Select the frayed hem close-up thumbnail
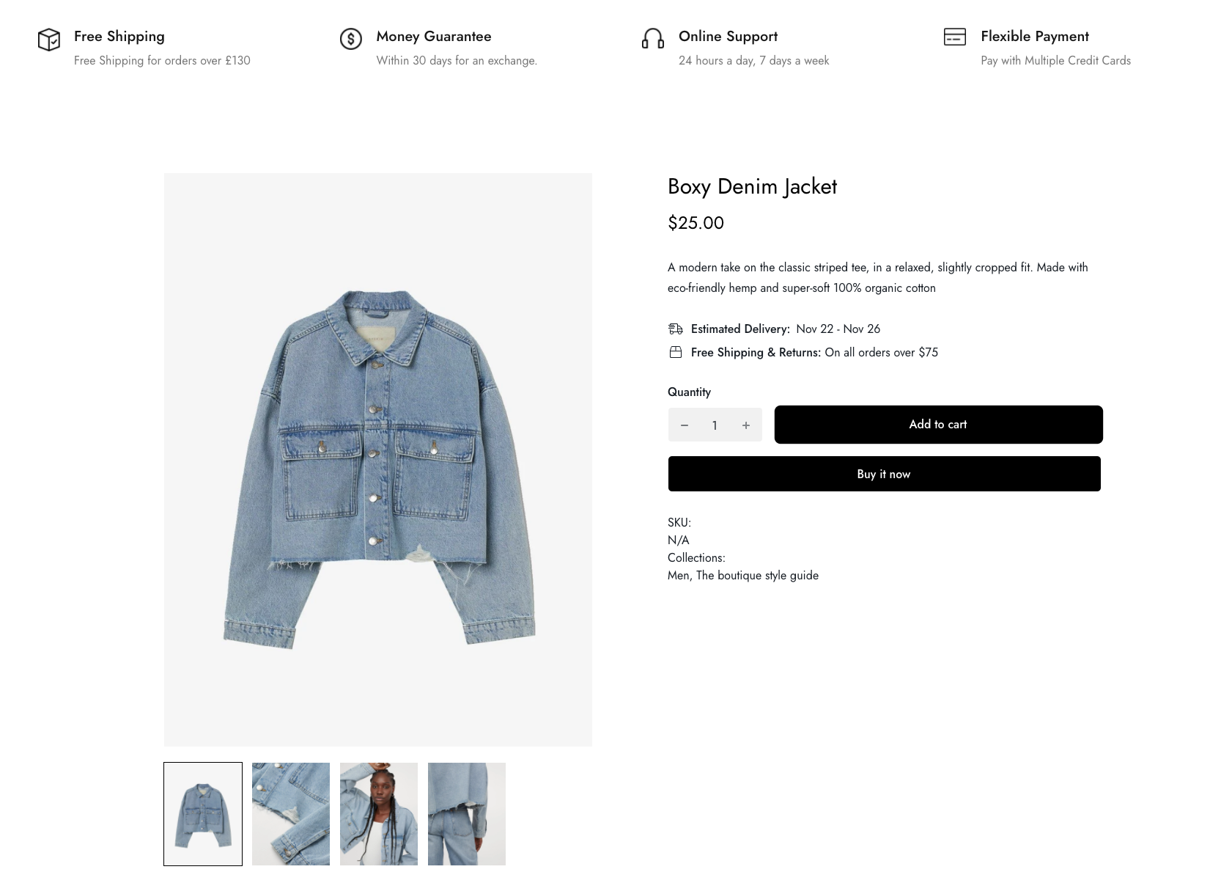The width and height of the screenshot is (1221, 883). pos(291,814)
